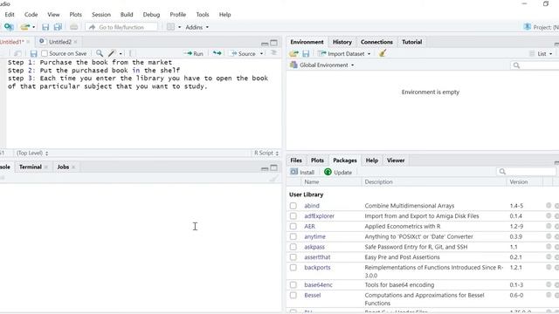Click the New File icon in main toolbar

coord(9,27)
